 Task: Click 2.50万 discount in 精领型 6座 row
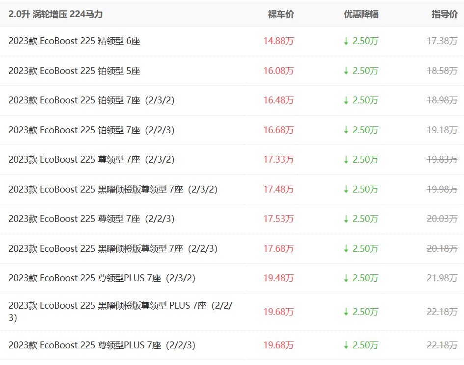tap(365, 41)
